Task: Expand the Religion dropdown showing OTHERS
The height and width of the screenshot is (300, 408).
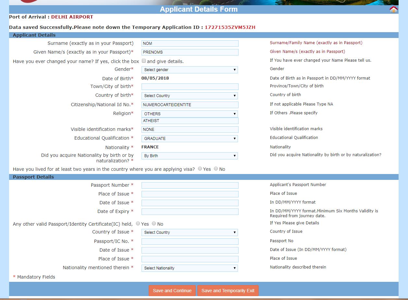Action: 190,114
